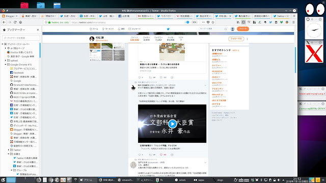The image size is (326, 183).
Task: Collapse the 弁護士 bookmark folder
Action: tap(9, 154)
